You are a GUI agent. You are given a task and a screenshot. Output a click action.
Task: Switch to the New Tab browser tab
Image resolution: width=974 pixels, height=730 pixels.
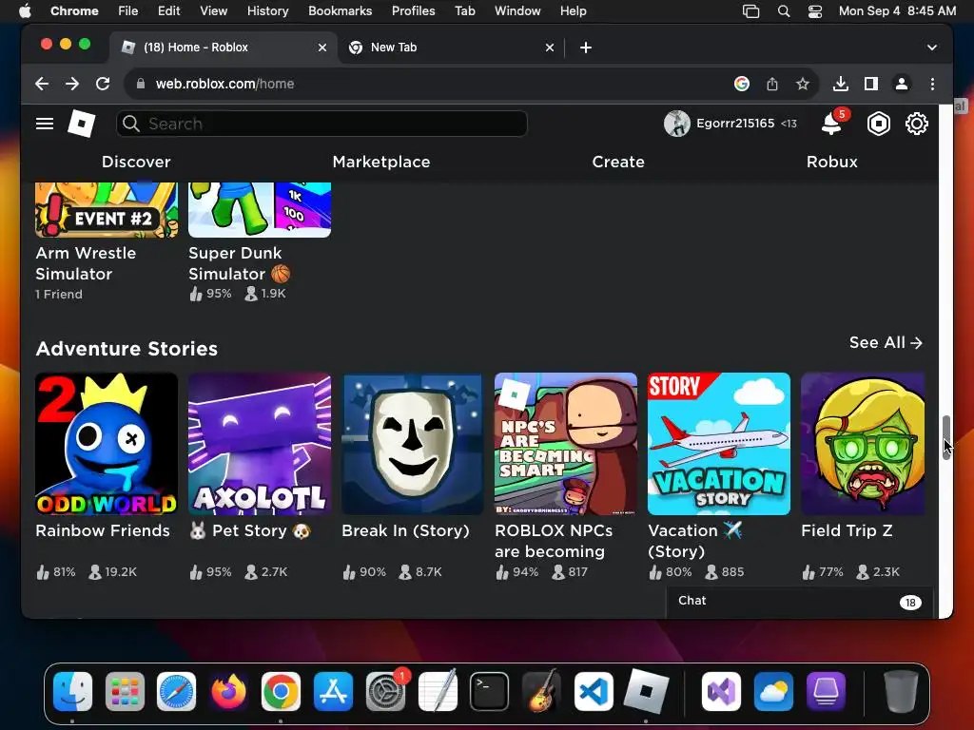point(450,48)
